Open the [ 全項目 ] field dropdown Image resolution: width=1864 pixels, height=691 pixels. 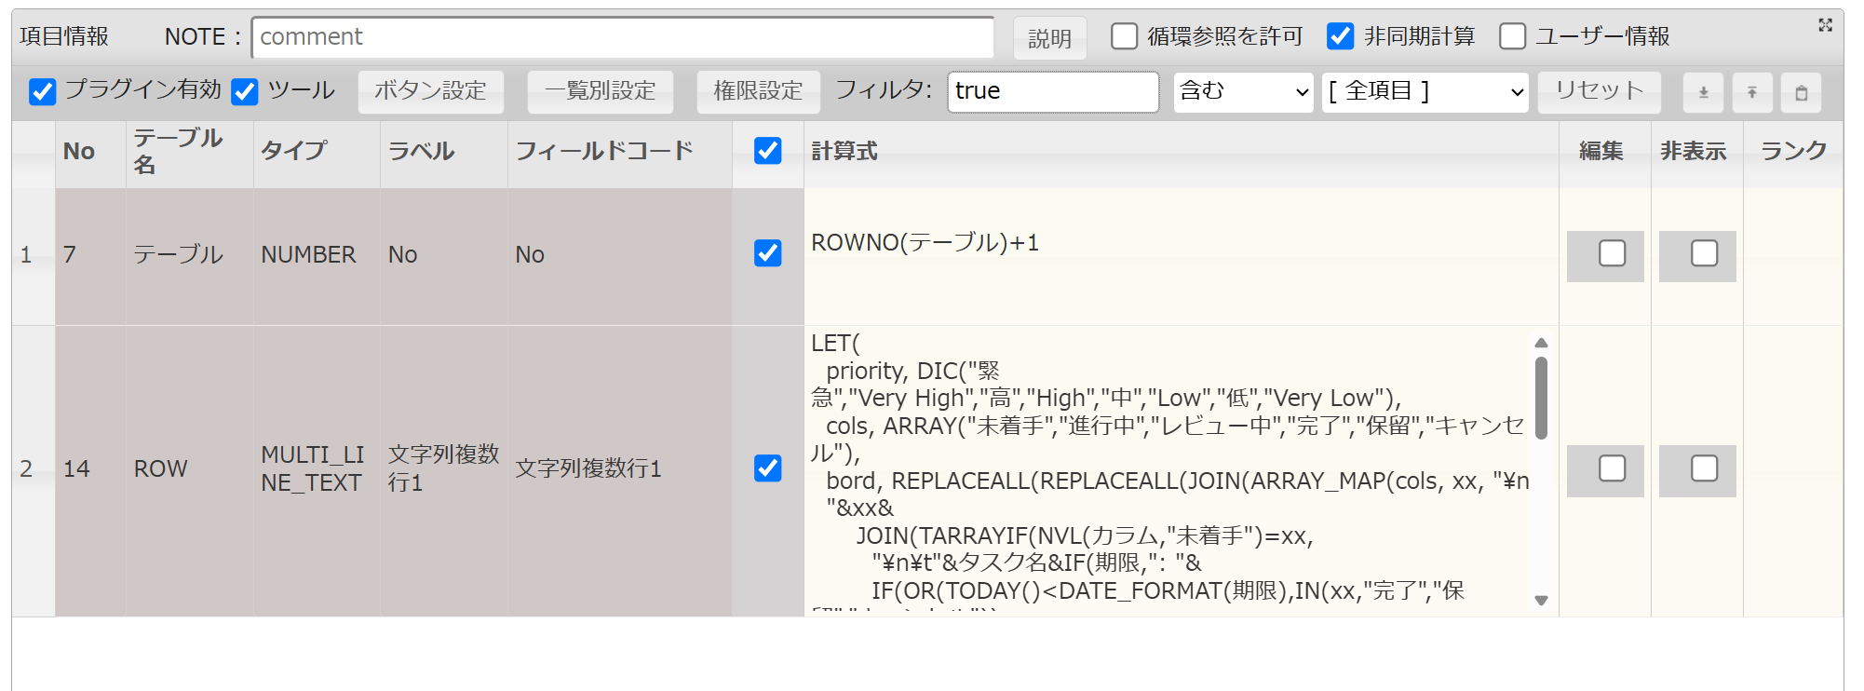point(1425,92)
